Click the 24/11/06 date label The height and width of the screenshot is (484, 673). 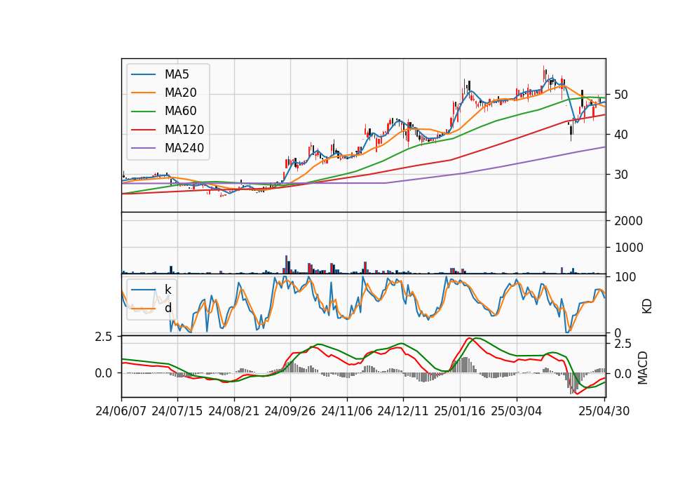point(347,411)
